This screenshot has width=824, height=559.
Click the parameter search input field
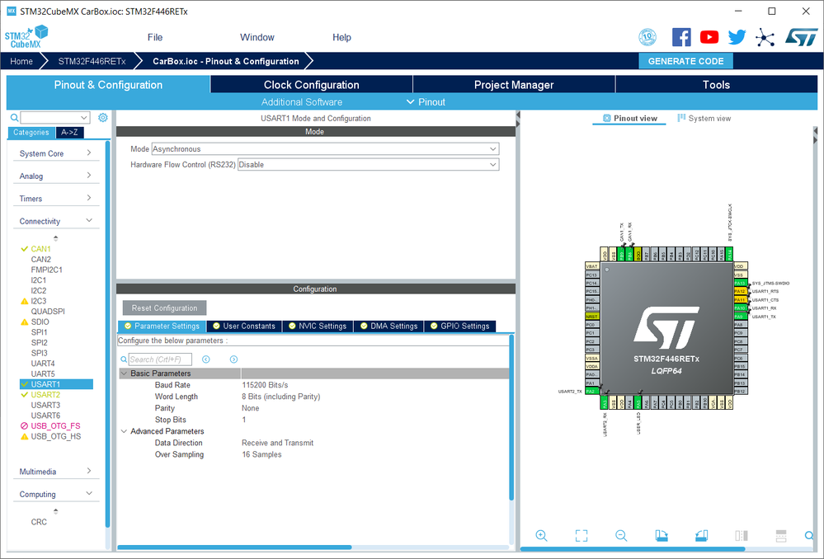(159, 359)
